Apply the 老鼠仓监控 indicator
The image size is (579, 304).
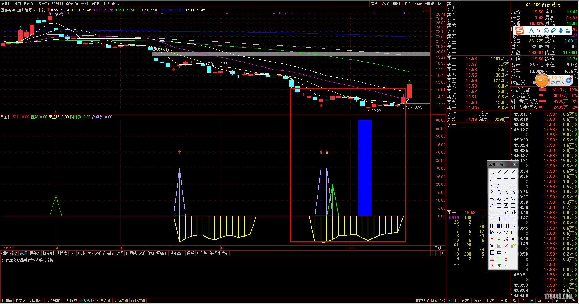point(104,253)
